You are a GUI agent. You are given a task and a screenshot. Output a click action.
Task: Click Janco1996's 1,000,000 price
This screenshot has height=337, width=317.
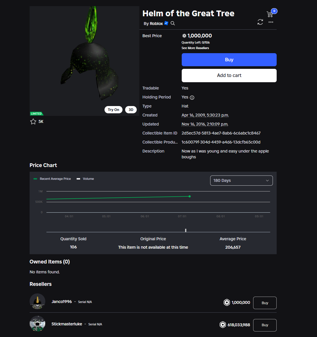pyautogui.click(x=241, y=302)
